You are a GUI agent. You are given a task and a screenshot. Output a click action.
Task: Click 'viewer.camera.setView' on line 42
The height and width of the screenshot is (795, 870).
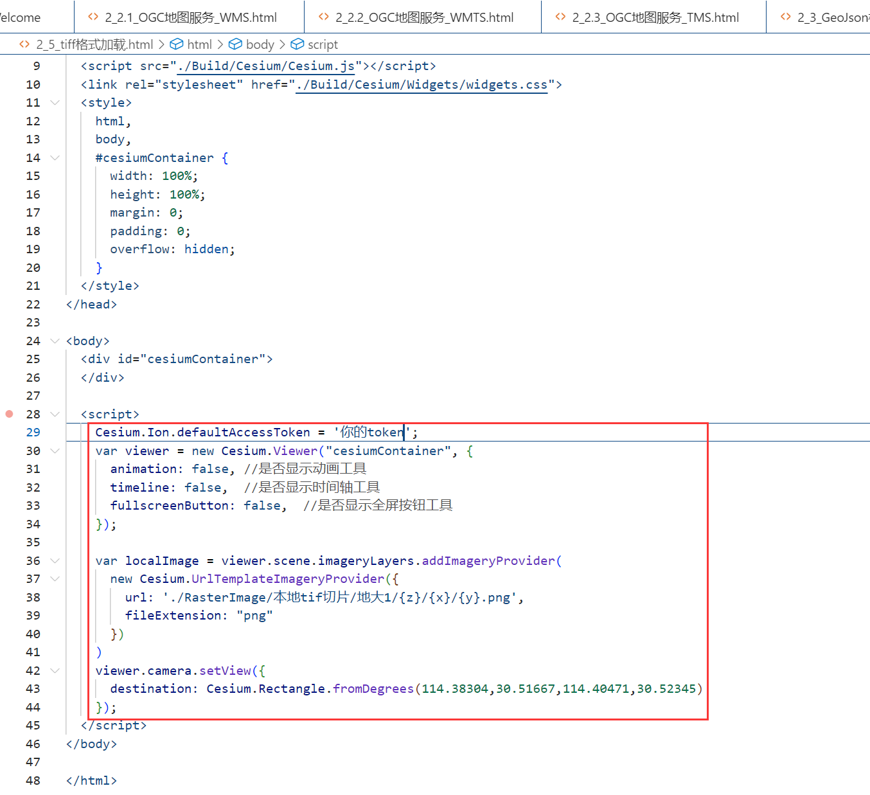coord(173,671)
